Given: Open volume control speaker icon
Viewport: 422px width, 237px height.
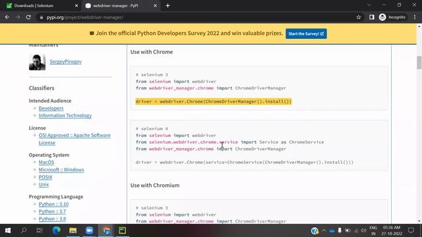Looking at the screenshot, I should 363,230.
